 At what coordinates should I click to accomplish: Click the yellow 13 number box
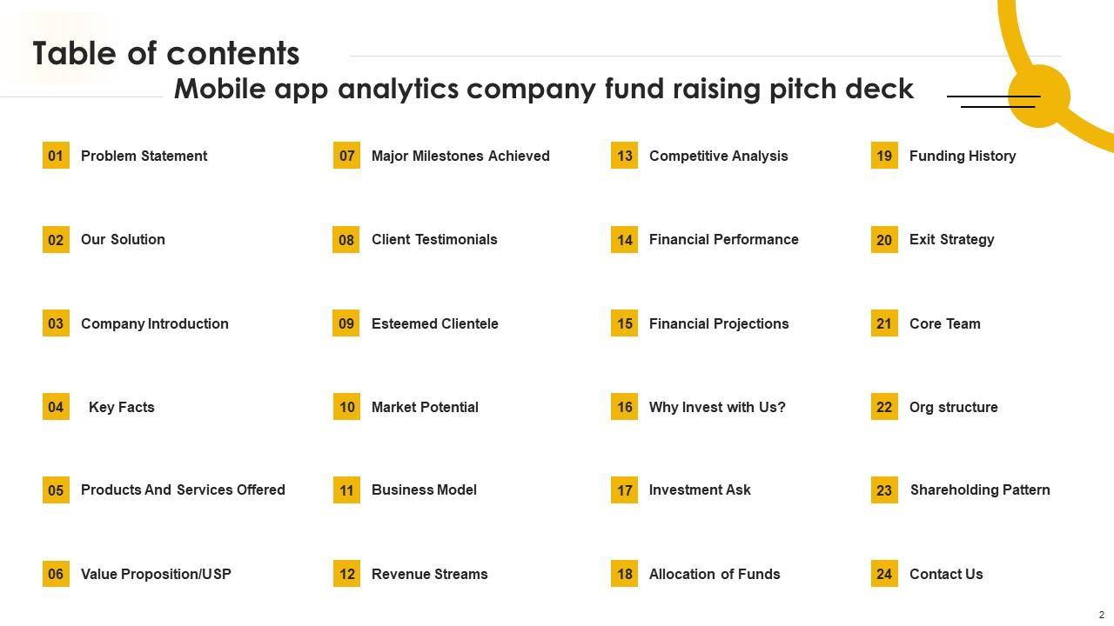pyautogui.click(x=624, y=156)
